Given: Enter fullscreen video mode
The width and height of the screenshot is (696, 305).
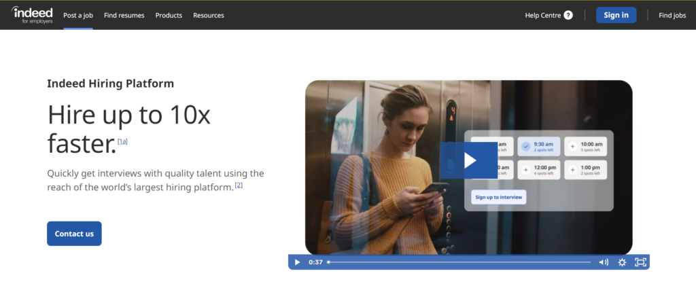Looking at the screenshot, I should click(640, 262).
